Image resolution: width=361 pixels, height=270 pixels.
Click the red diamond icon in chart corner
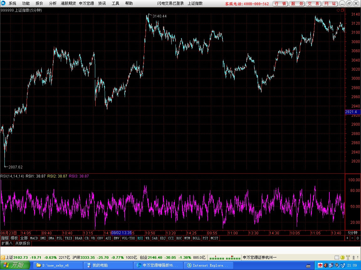point(338,10)
